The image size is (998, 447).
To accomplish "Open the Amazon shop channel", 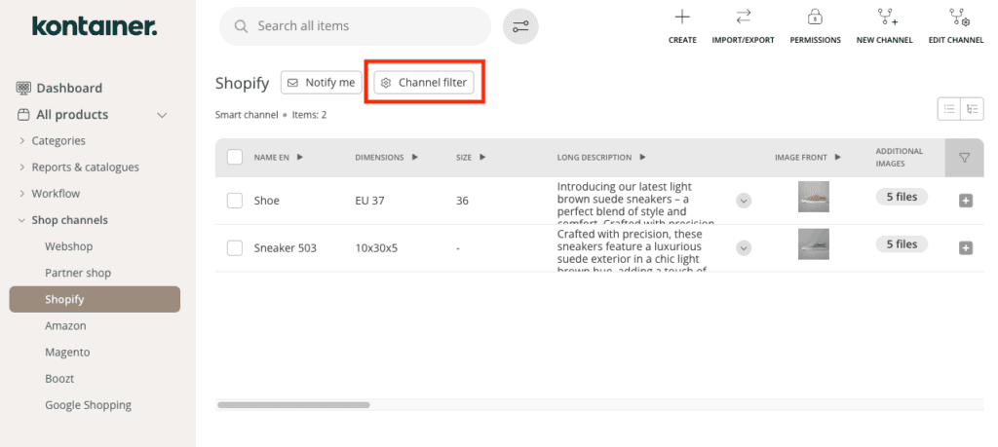I will coord(65,326).
